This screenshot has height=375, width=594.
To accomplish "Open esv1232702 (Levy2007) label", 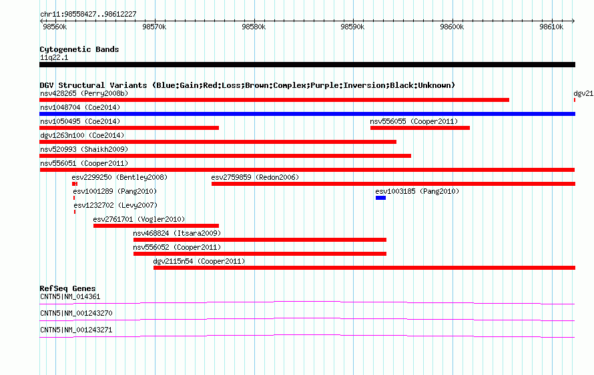I will tap(115, 205).
